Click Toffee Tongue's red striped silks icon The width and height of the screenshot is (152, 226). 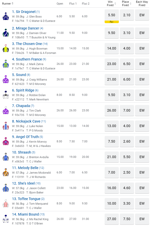pos(6,203)
